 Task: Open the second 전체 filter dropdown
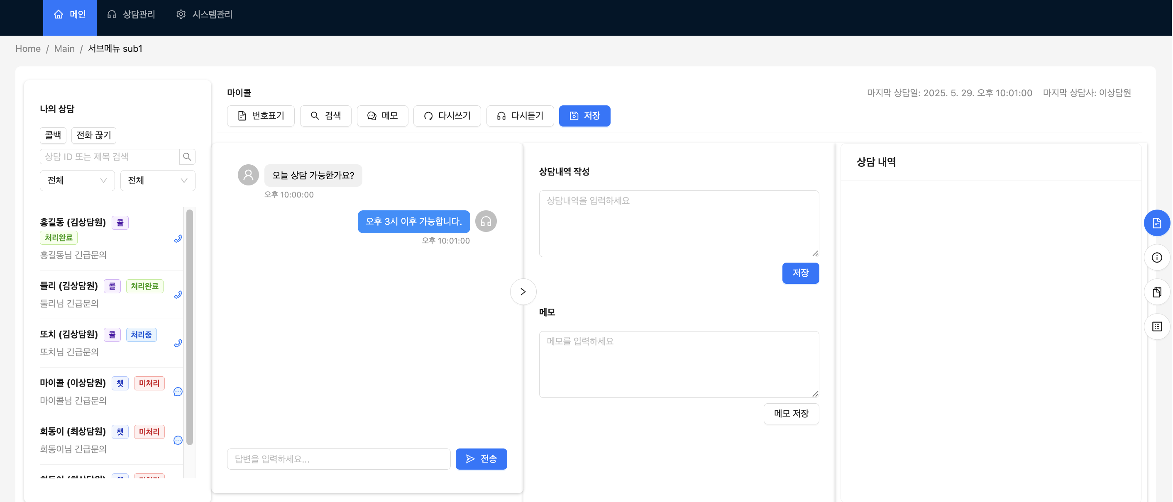158,181
